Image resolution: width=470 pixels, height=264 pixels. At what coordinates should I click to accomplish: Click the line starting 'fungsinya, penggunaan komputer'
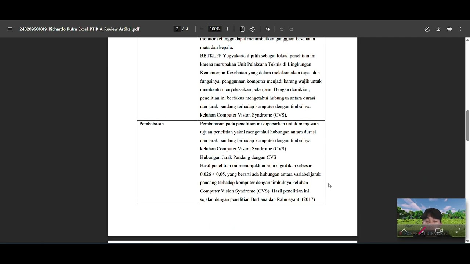click(261, 81)
